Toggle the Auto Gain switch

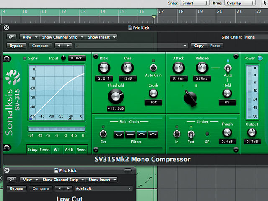pos(153,67)
